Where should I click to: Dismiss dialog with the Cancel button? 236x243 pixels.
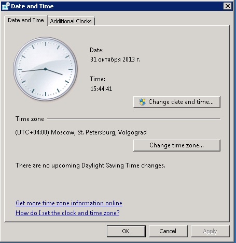168,231
